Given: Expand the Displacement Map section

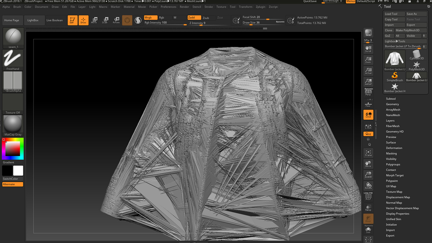Looking at the screenshot, I should pos(398,197).
